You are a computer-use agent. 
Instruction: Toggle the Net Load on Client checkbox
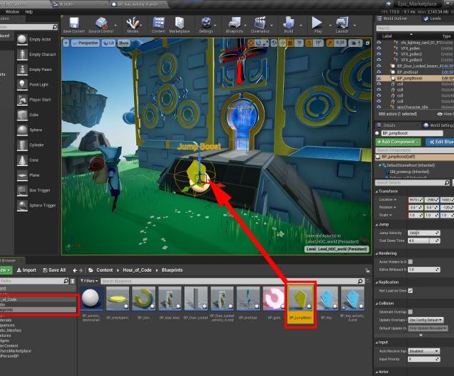tap(410, 291)
